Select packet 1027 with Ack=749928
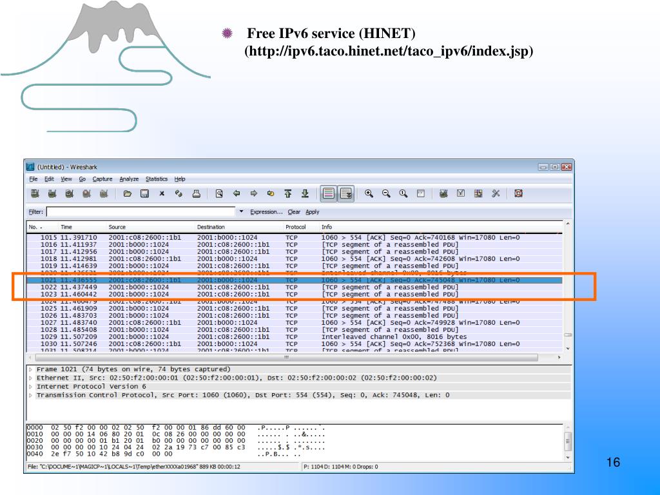660x495 pixels. [295, 322]
